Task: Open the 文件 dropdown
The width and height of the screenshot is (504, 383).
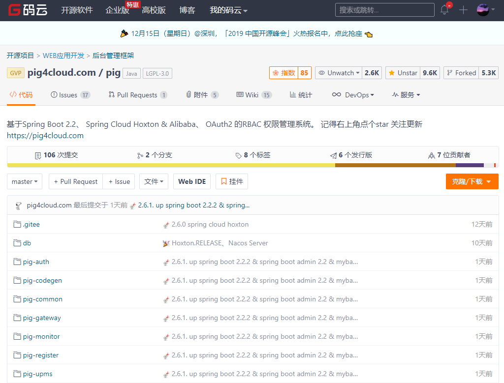Action: (154, 181)
